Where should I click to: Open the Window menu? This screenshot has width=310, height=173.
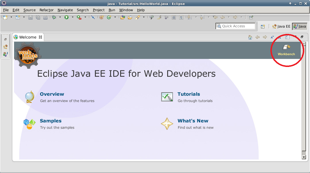126,10
